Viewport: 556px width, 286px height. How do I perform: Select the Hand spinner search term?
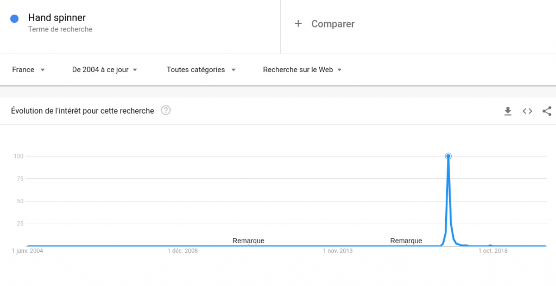tap(56, 18)
